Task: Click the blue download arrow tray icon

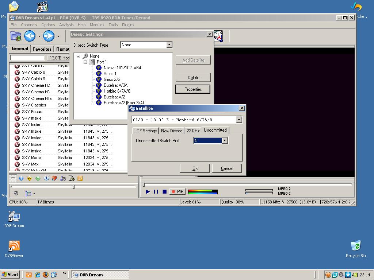Action: click(348, 275)
